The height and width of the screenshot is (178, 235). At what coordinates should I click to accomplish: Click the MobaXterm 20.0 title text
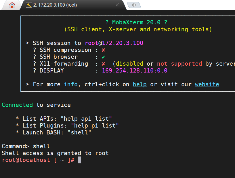(x=136, y=22)
